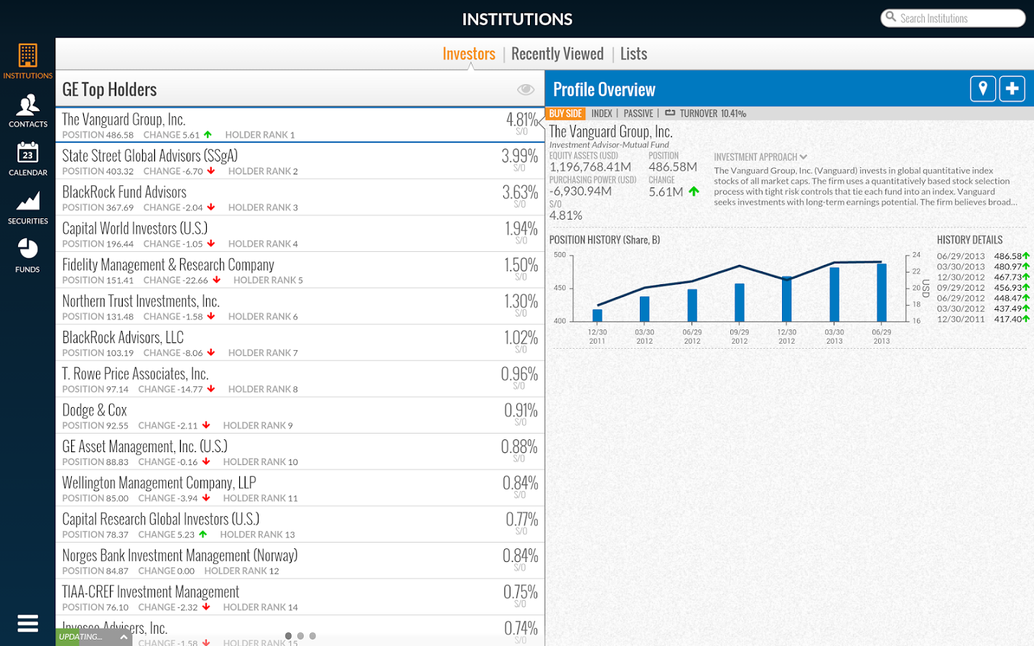This screenshot has height=646, width=1034.
Task: Open the Calendar sidebar section
Action: click(27, 159)
